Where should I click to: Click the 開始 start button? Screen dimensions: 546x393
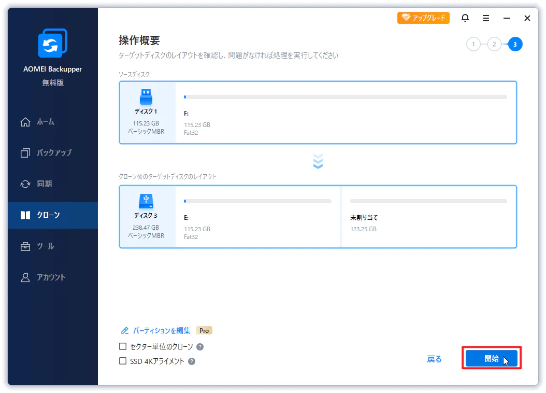pos(491,358)
